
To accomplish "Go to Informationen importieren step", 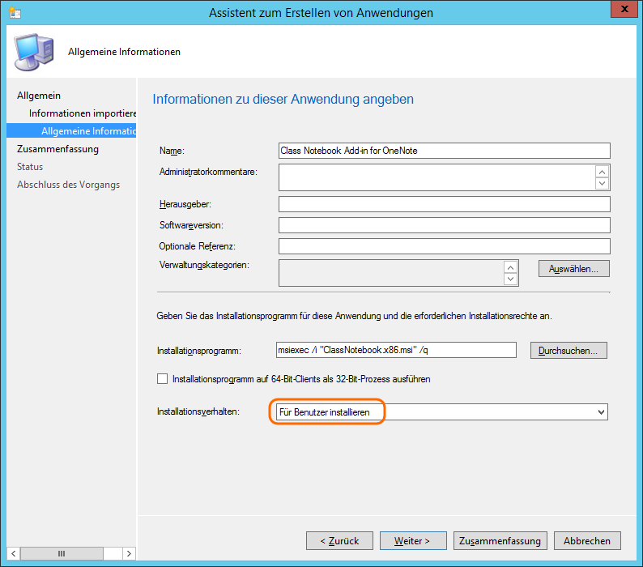I will [83, 113].
